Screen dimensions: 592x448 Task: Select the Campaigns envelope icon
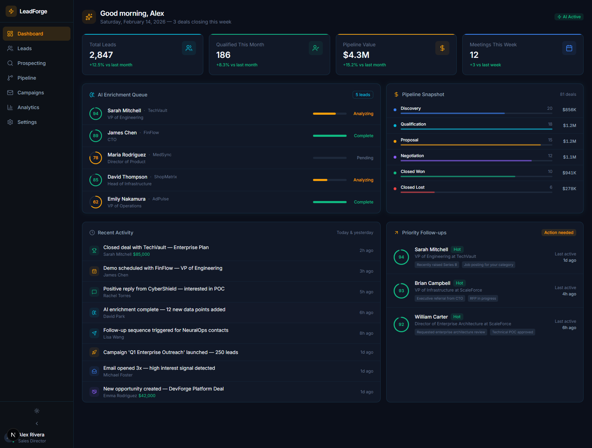(11, 93)
